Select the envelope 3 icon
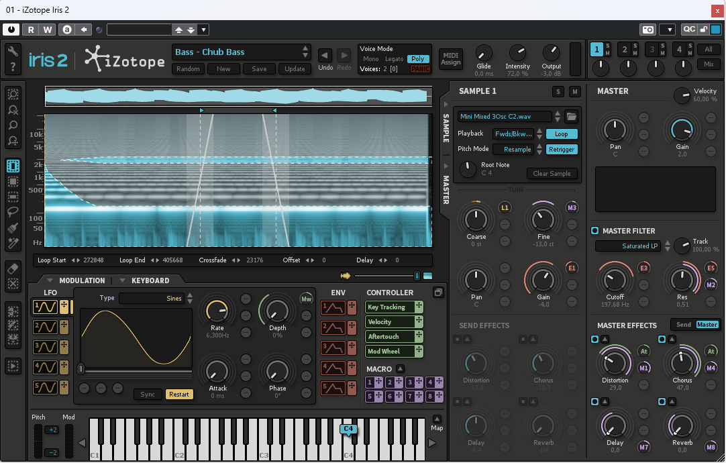Image resolution: width=726 pixels, height=463 pixels. (x=333, y=348)
